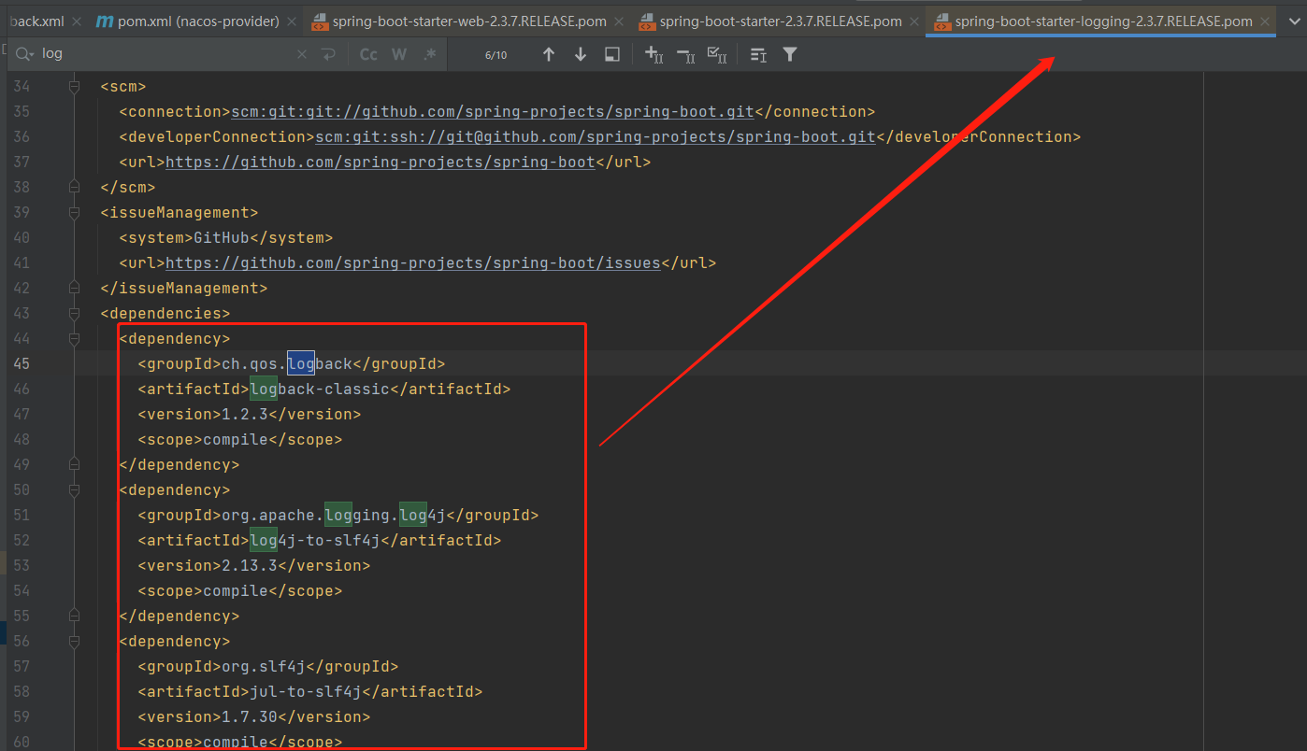
Task: Show hidden tabs dropdown arrow
Action: [x=1295, y=21]
